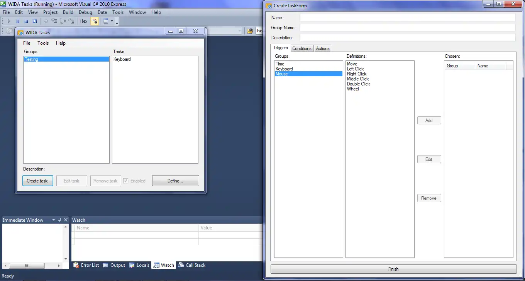Open the Data menu
This screenshot has width=525, height=281.
[102, 12]
